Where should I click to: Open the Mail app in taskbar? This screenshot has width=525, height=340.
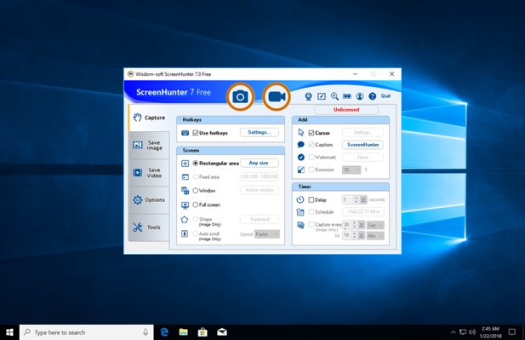coord(222,332)
